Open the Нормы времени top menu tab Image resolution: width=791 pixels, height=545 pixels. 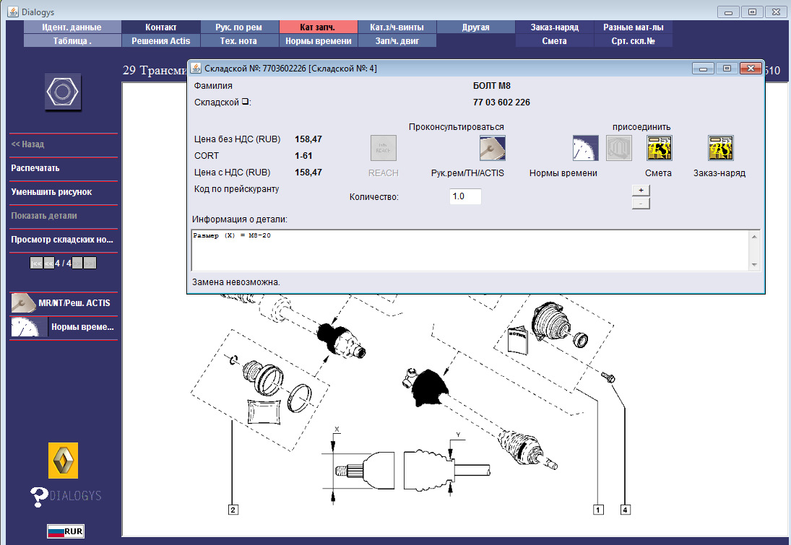(318, 41)
